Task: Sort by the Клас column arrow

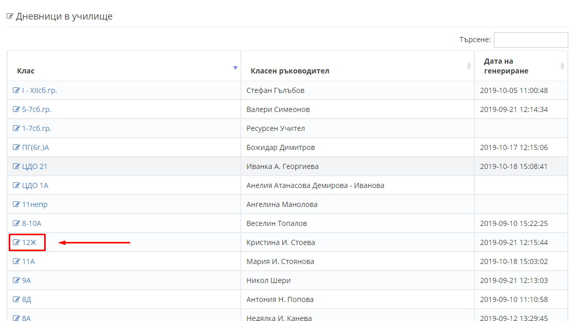Action: coord(236,68)
